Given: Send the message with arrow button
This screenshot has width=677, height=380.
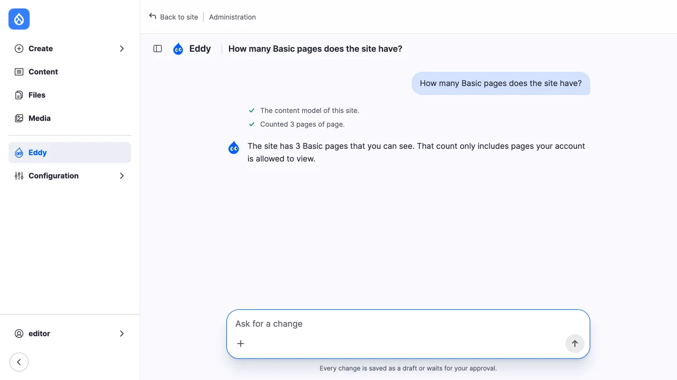Looking at the screenshot, I should click(x=575, y=344).
